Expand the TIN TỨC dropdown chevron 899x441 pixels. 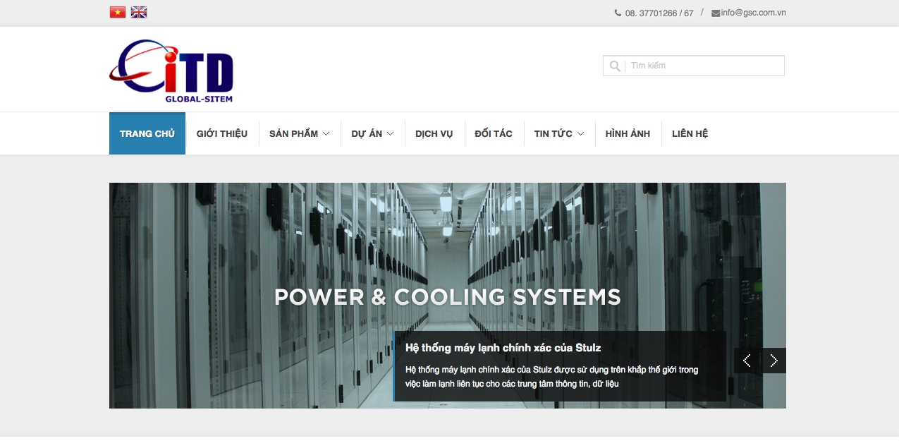pyautogui.click(x=580, y=133)
